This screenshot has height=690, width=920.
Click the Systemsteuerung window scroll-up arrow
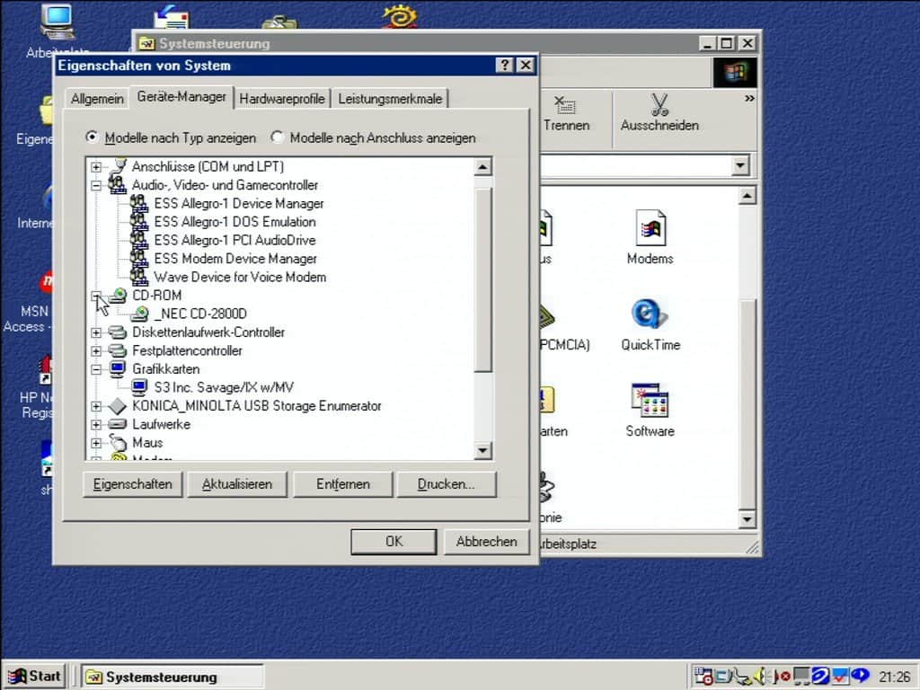point(747,196)
